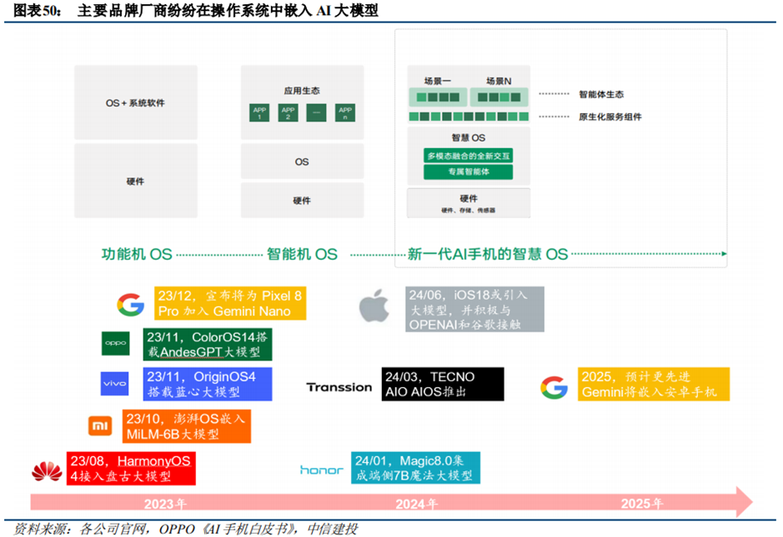The image size is (783, 537).
Task: Click the black 24/03 TECNO AIOS box
Action: 443,384
